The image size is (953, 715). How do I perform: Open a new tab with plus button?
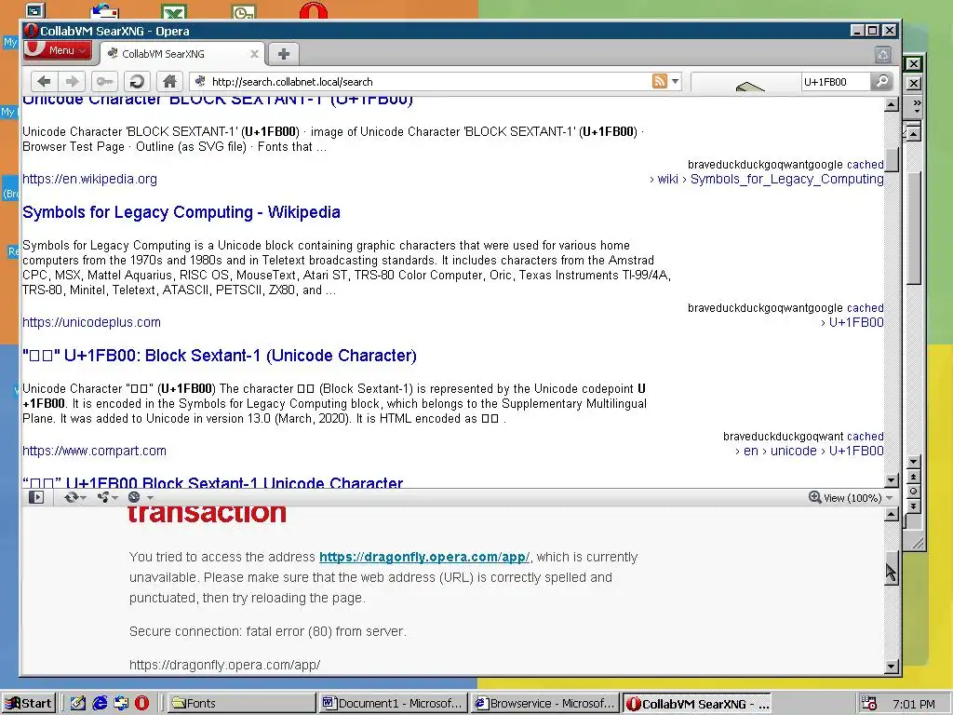[x=283, y=53]
